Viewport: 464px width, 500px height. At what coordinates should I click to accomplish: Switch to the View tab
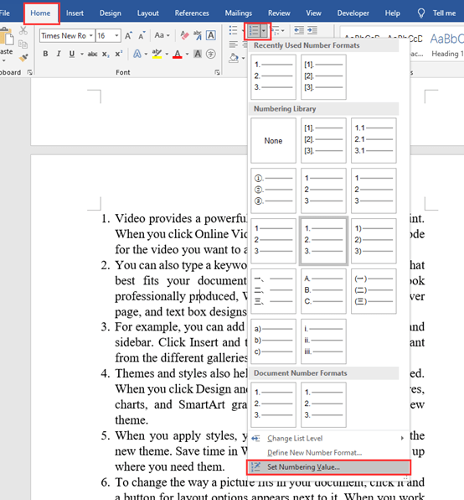click(x=314, y=13)
